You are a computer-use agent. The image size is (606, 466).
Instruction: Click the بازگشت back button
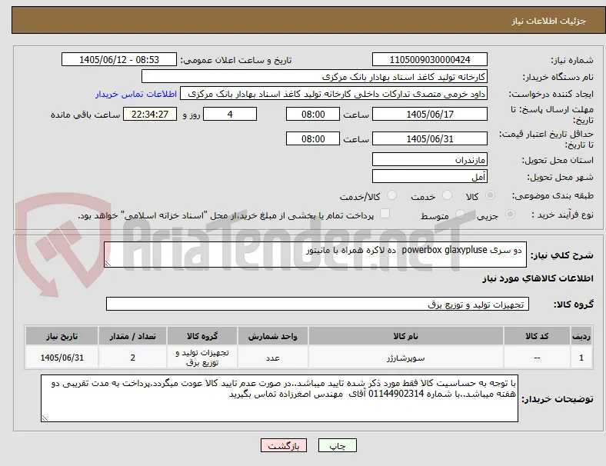pyautogui.click(x=284, y=445)
